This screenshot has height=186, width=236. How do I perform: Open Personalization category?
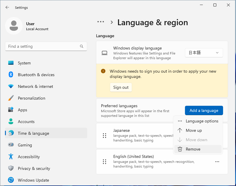coord(46,98)
